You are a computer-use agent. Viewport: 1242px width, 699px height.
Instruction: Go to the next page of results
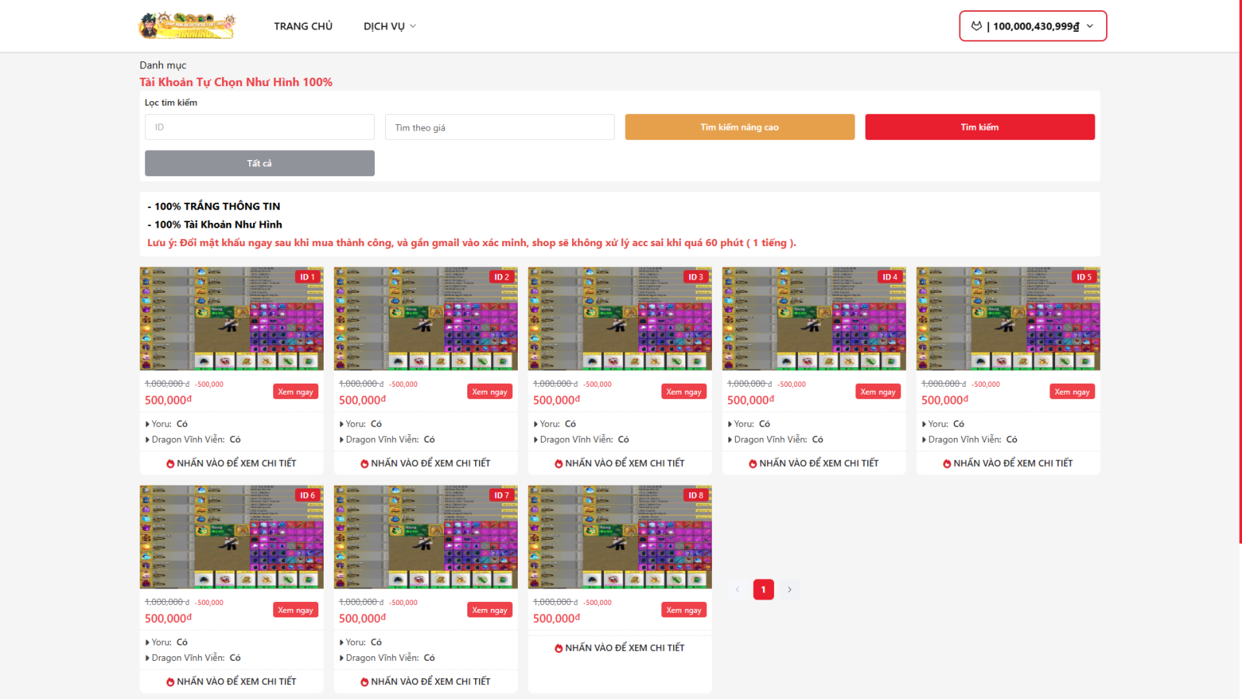(x=789, y=589)
